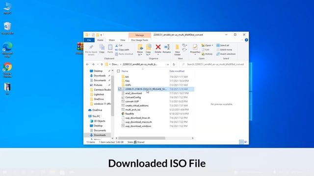The image size is (314, 176).
Task: Click the Search folder input field
Action: [x=213, y=64]
